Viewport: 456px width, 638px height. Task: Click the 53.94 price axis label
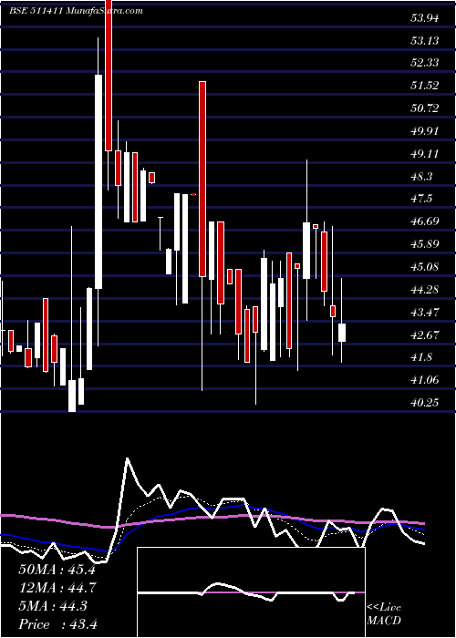coord(425,18)
